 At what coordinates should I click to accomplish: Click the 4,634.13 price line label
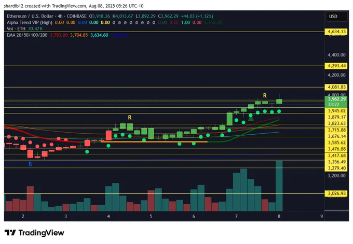336,32
